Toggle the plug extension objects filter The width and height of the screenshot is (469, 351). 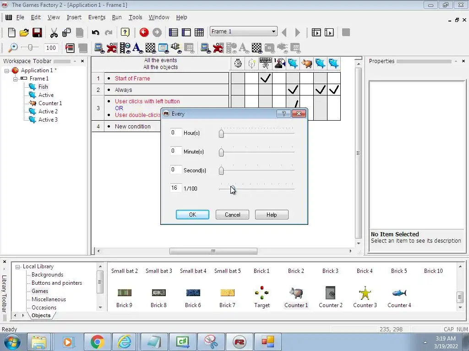176,48
